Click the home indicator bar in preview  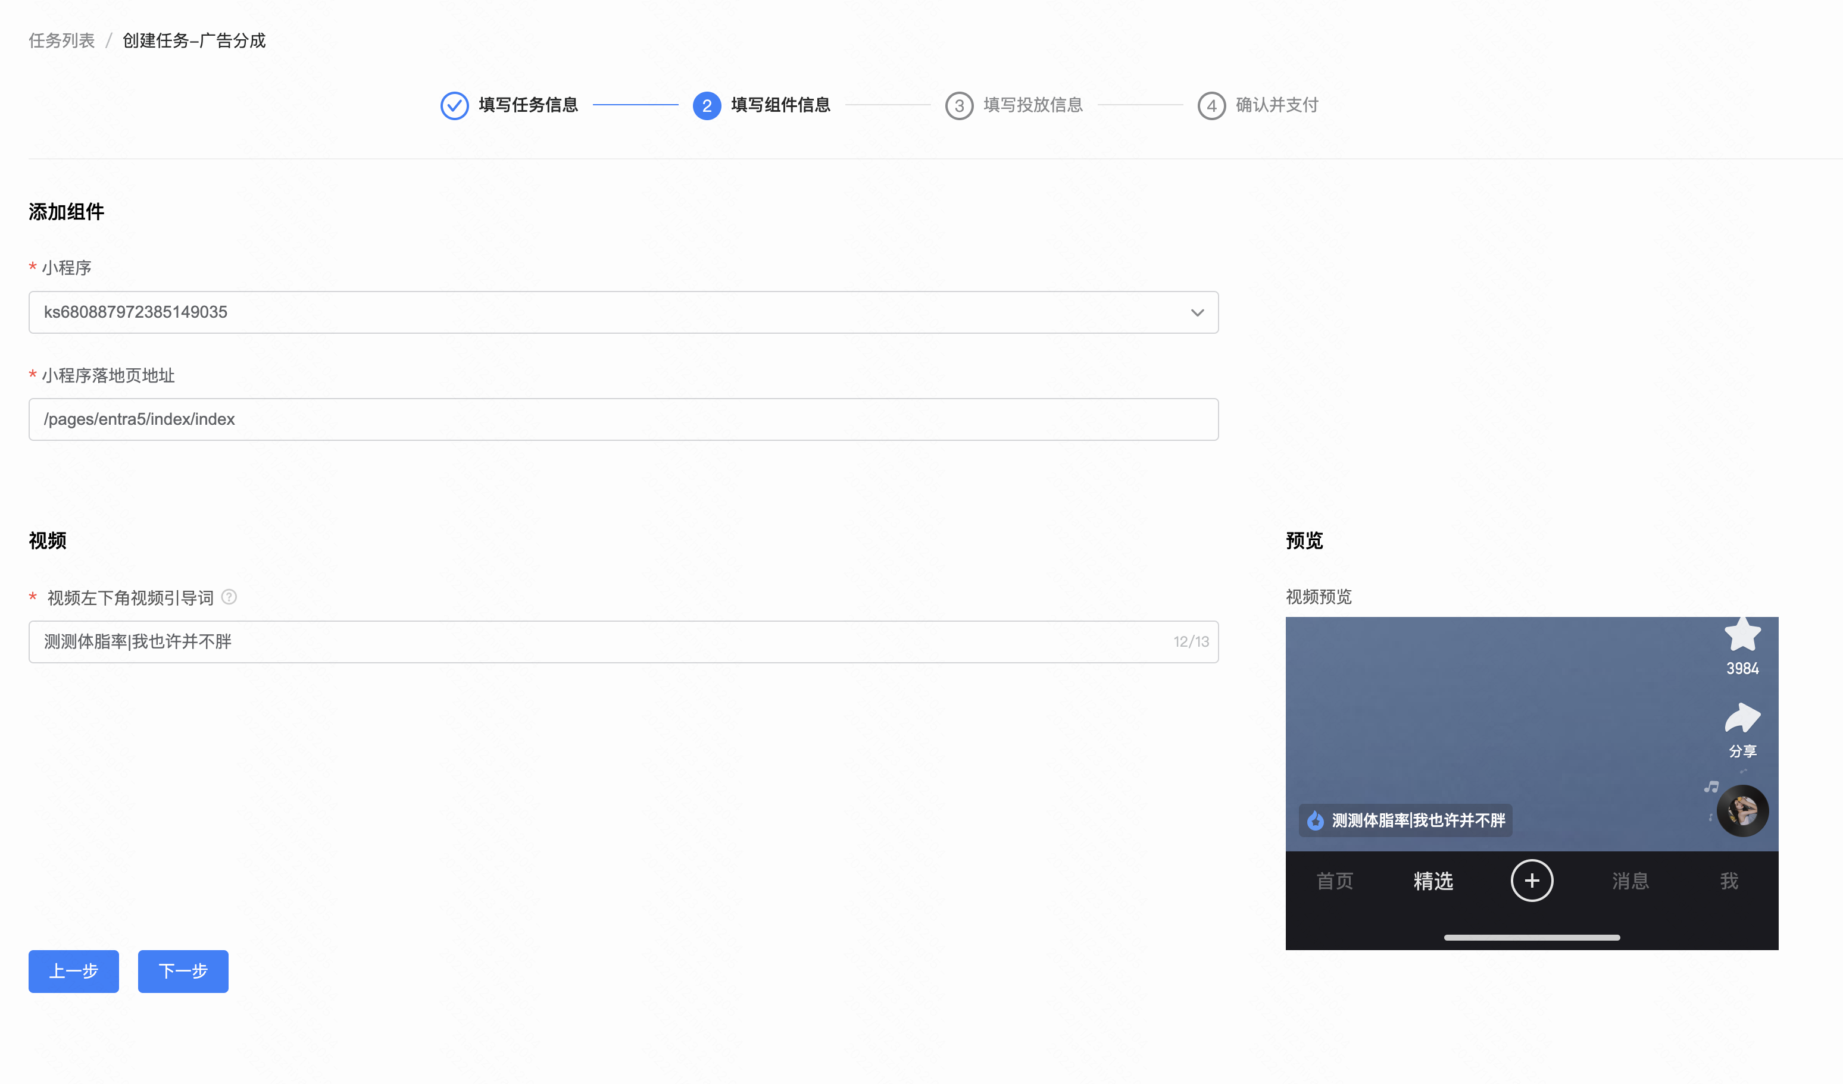pos(1532,937)
